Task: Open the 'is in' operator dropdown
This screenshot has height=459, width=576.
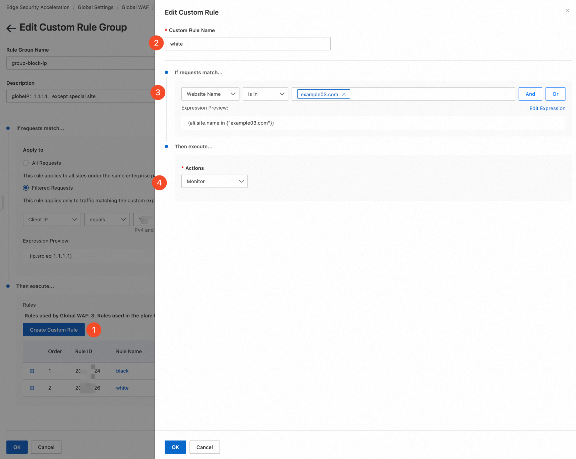Action: [x=265, y=94]
